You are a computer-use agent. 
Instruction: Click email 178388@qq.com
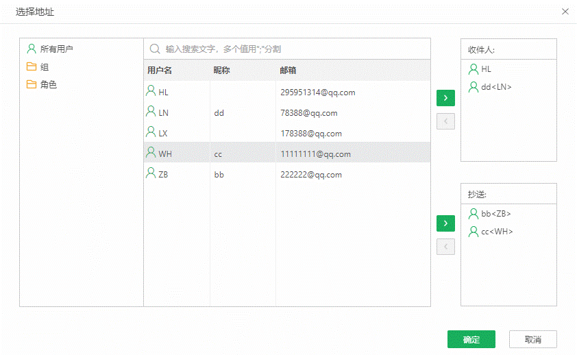tap(311, 134)
